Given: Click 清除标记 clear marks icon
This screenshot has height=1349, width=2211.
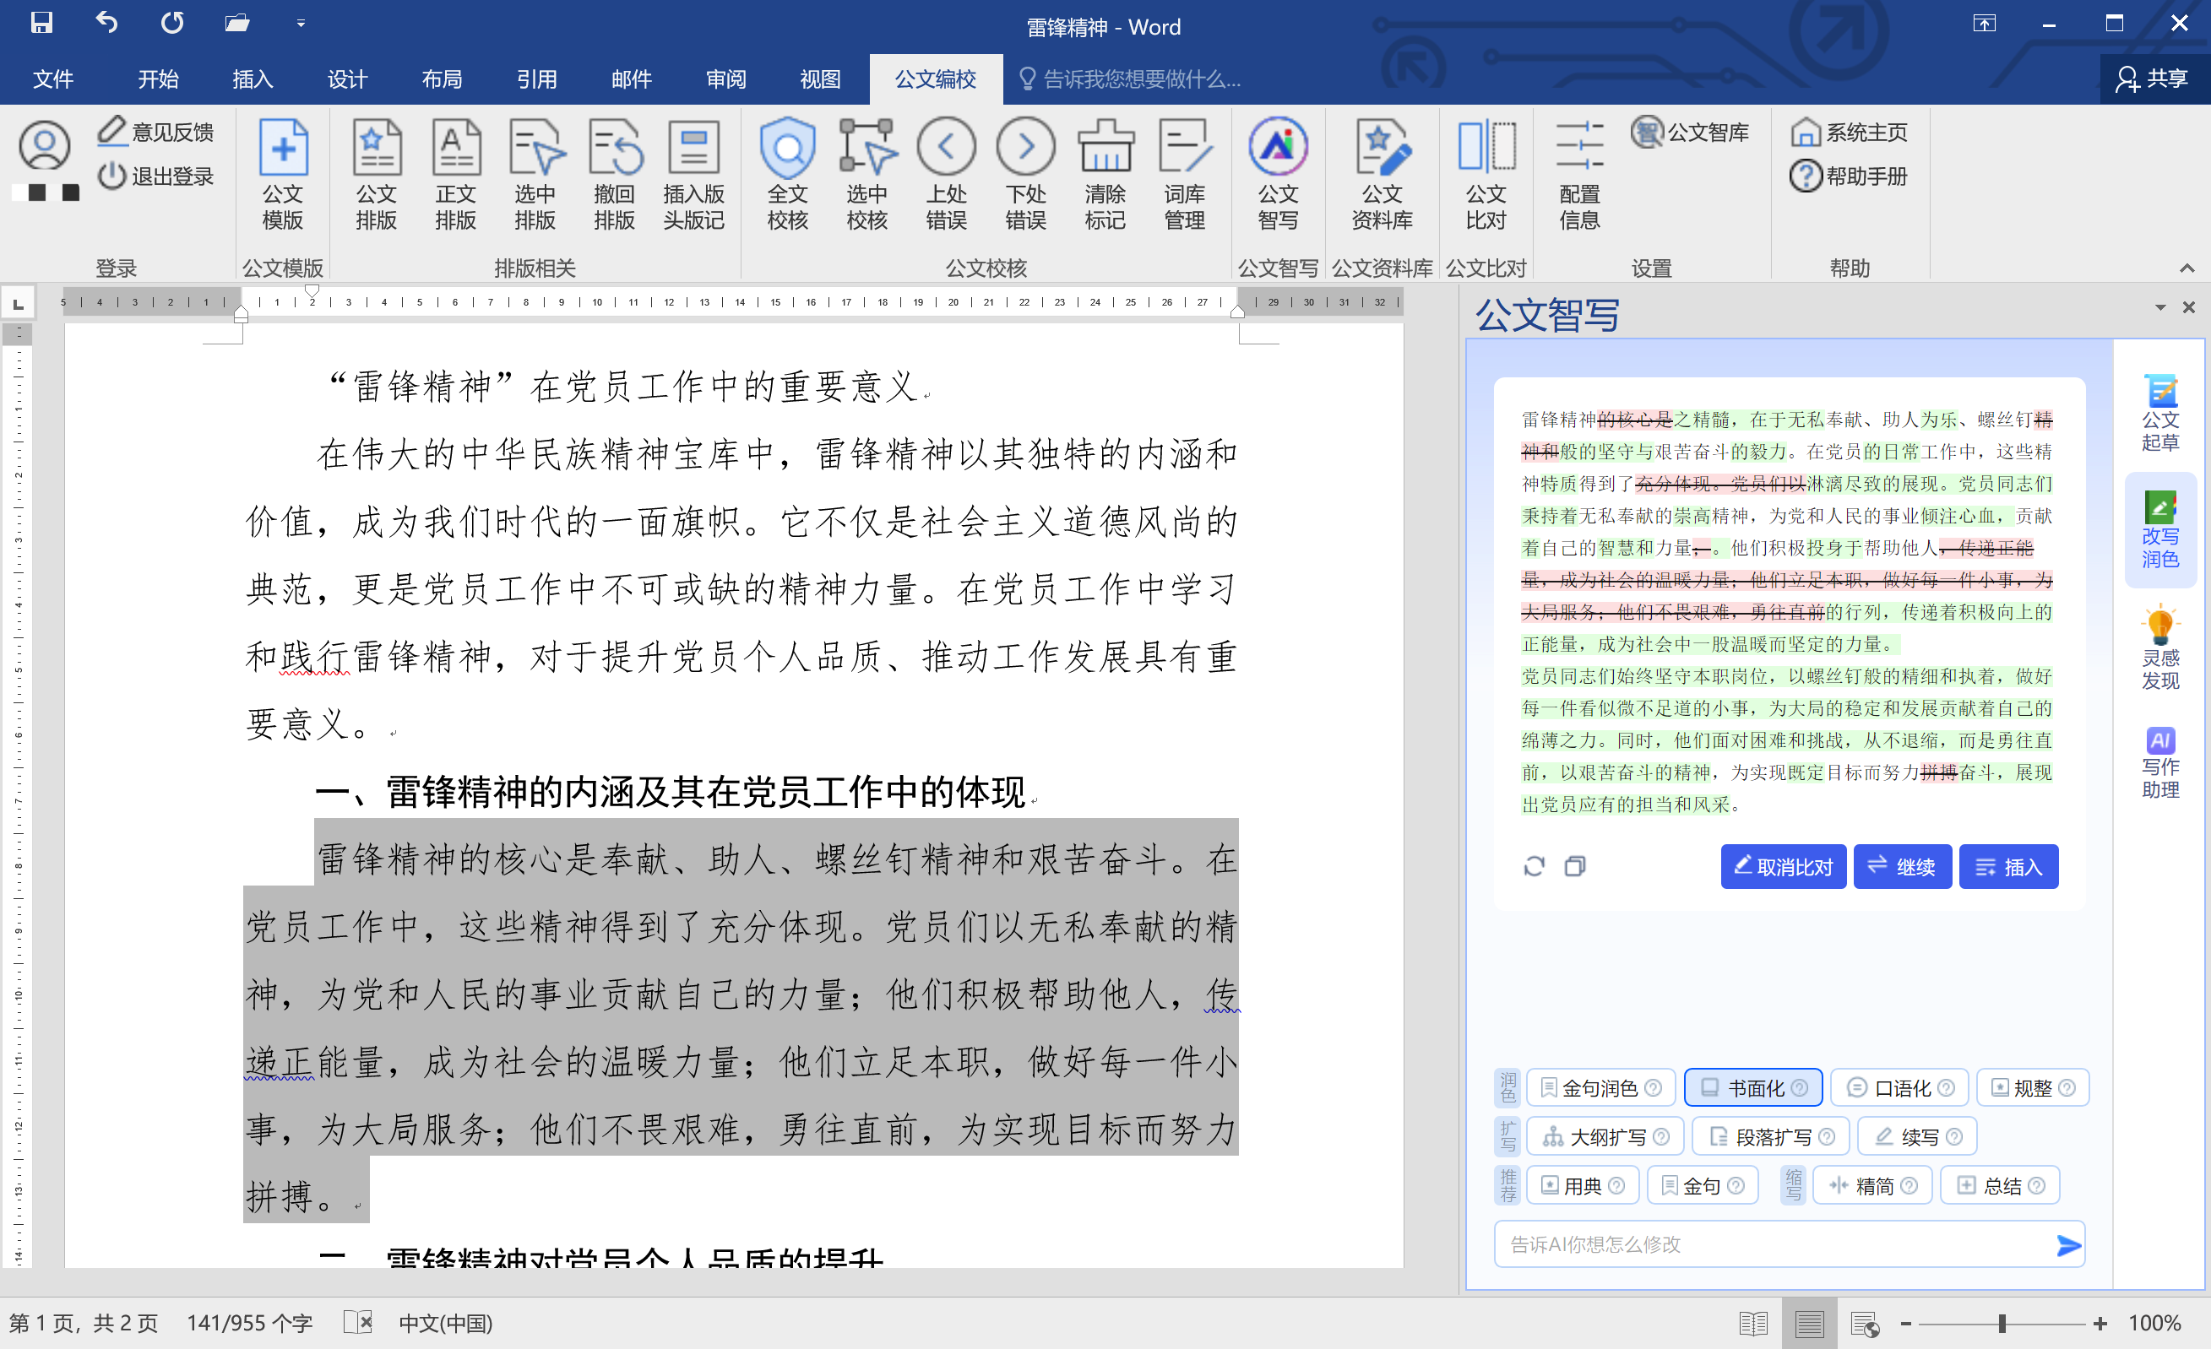Looking at the screenshot, I should (1105, 175).
